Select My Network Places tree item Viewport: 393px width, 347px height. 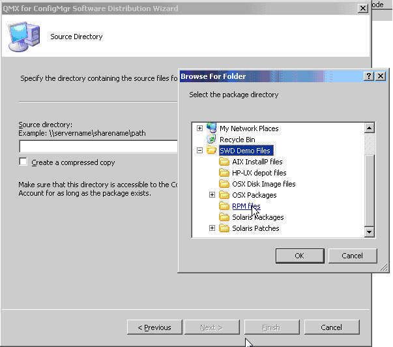pos(249,128)
